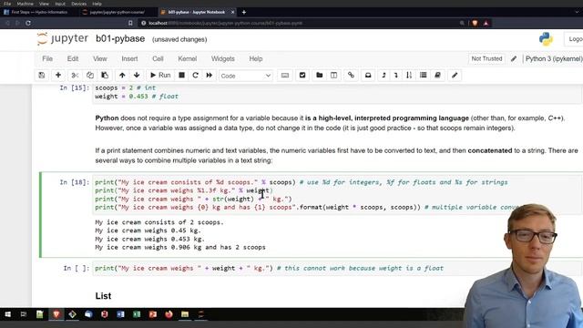Switch to the jupyter-python-course browser tab
This screenshot has height=328, width=583.
pos(116,12)
